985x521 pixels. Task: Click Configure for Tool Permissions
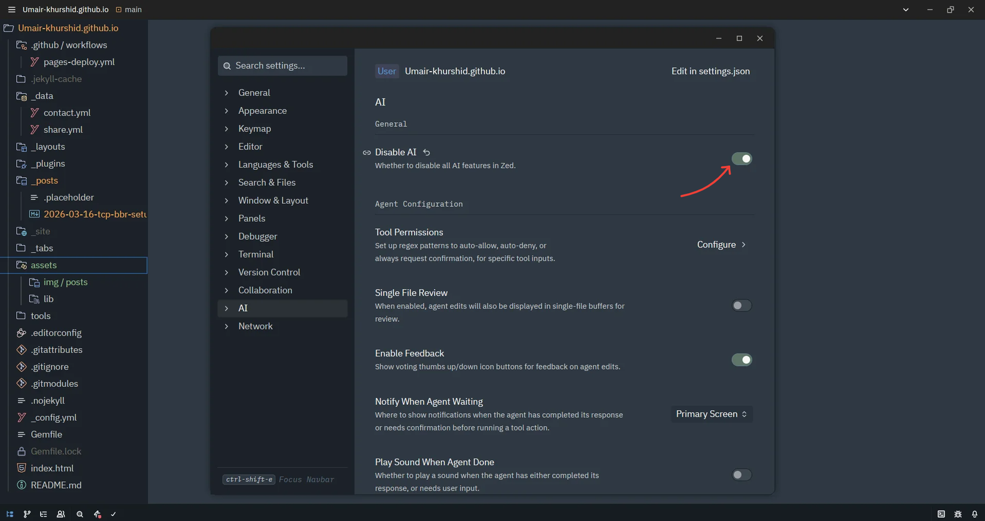(722, 244)
